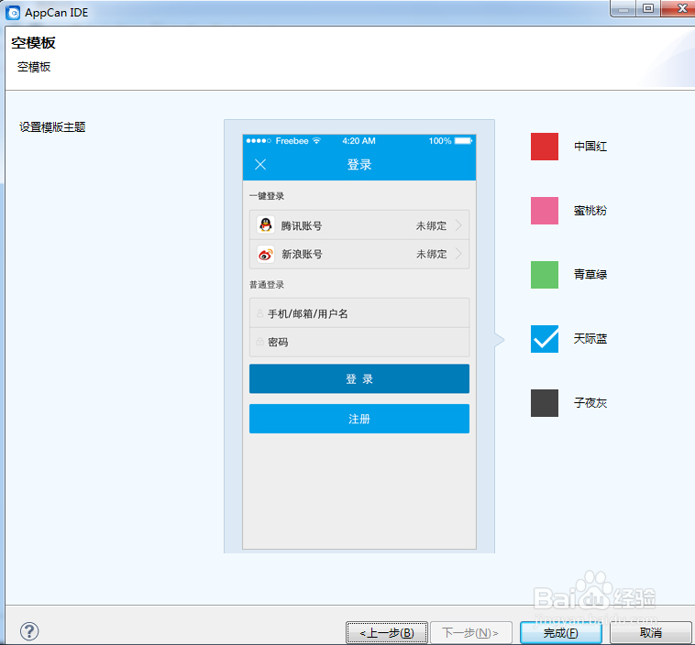Click the X close icon in the preview header
The width and height of the screenshot is (695, 645).
pos(260,164)
